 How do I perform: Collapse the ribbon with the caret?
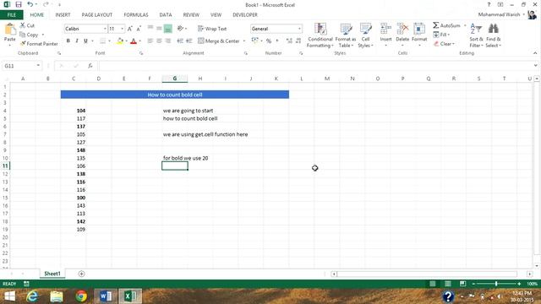click(x=535, y=53)
